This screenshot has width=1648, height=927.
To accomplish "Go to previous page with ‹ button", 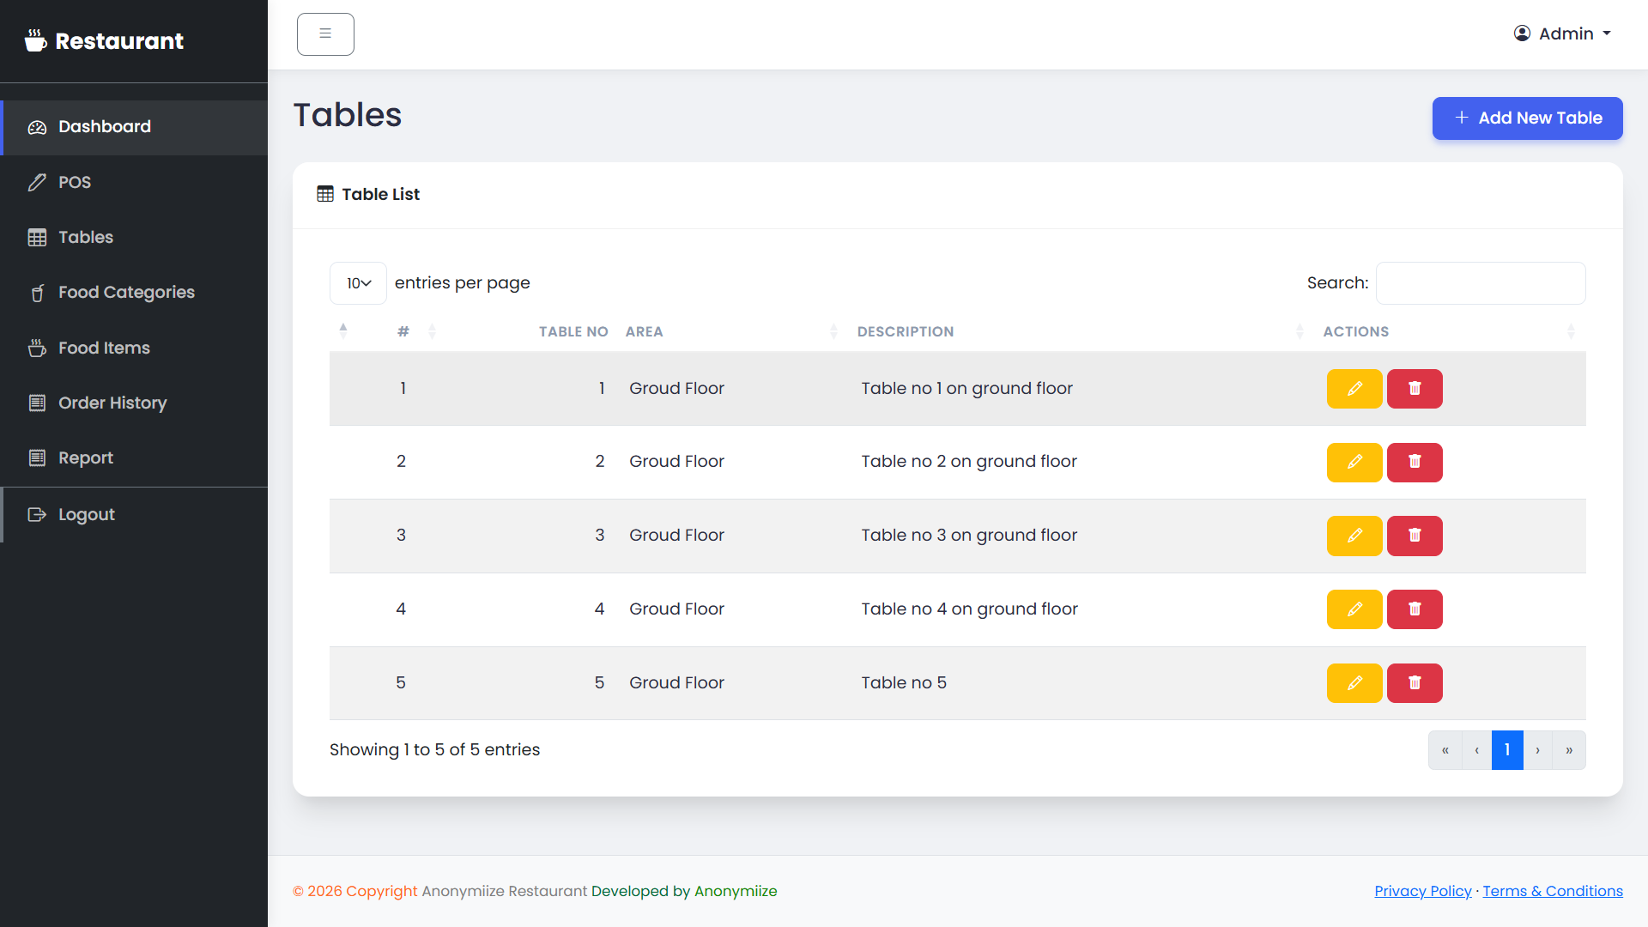I will click(x=1476, y=750).
